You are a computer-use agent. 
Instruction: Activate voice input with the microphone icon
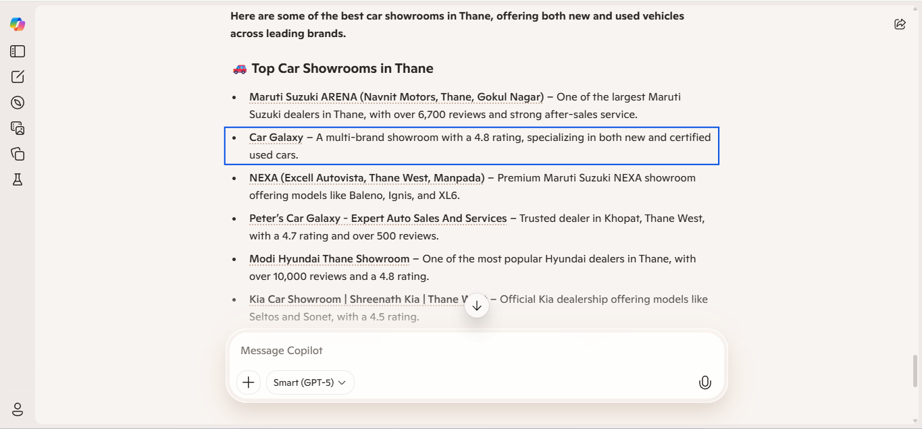pyautogui.click(x=705, y=382)
